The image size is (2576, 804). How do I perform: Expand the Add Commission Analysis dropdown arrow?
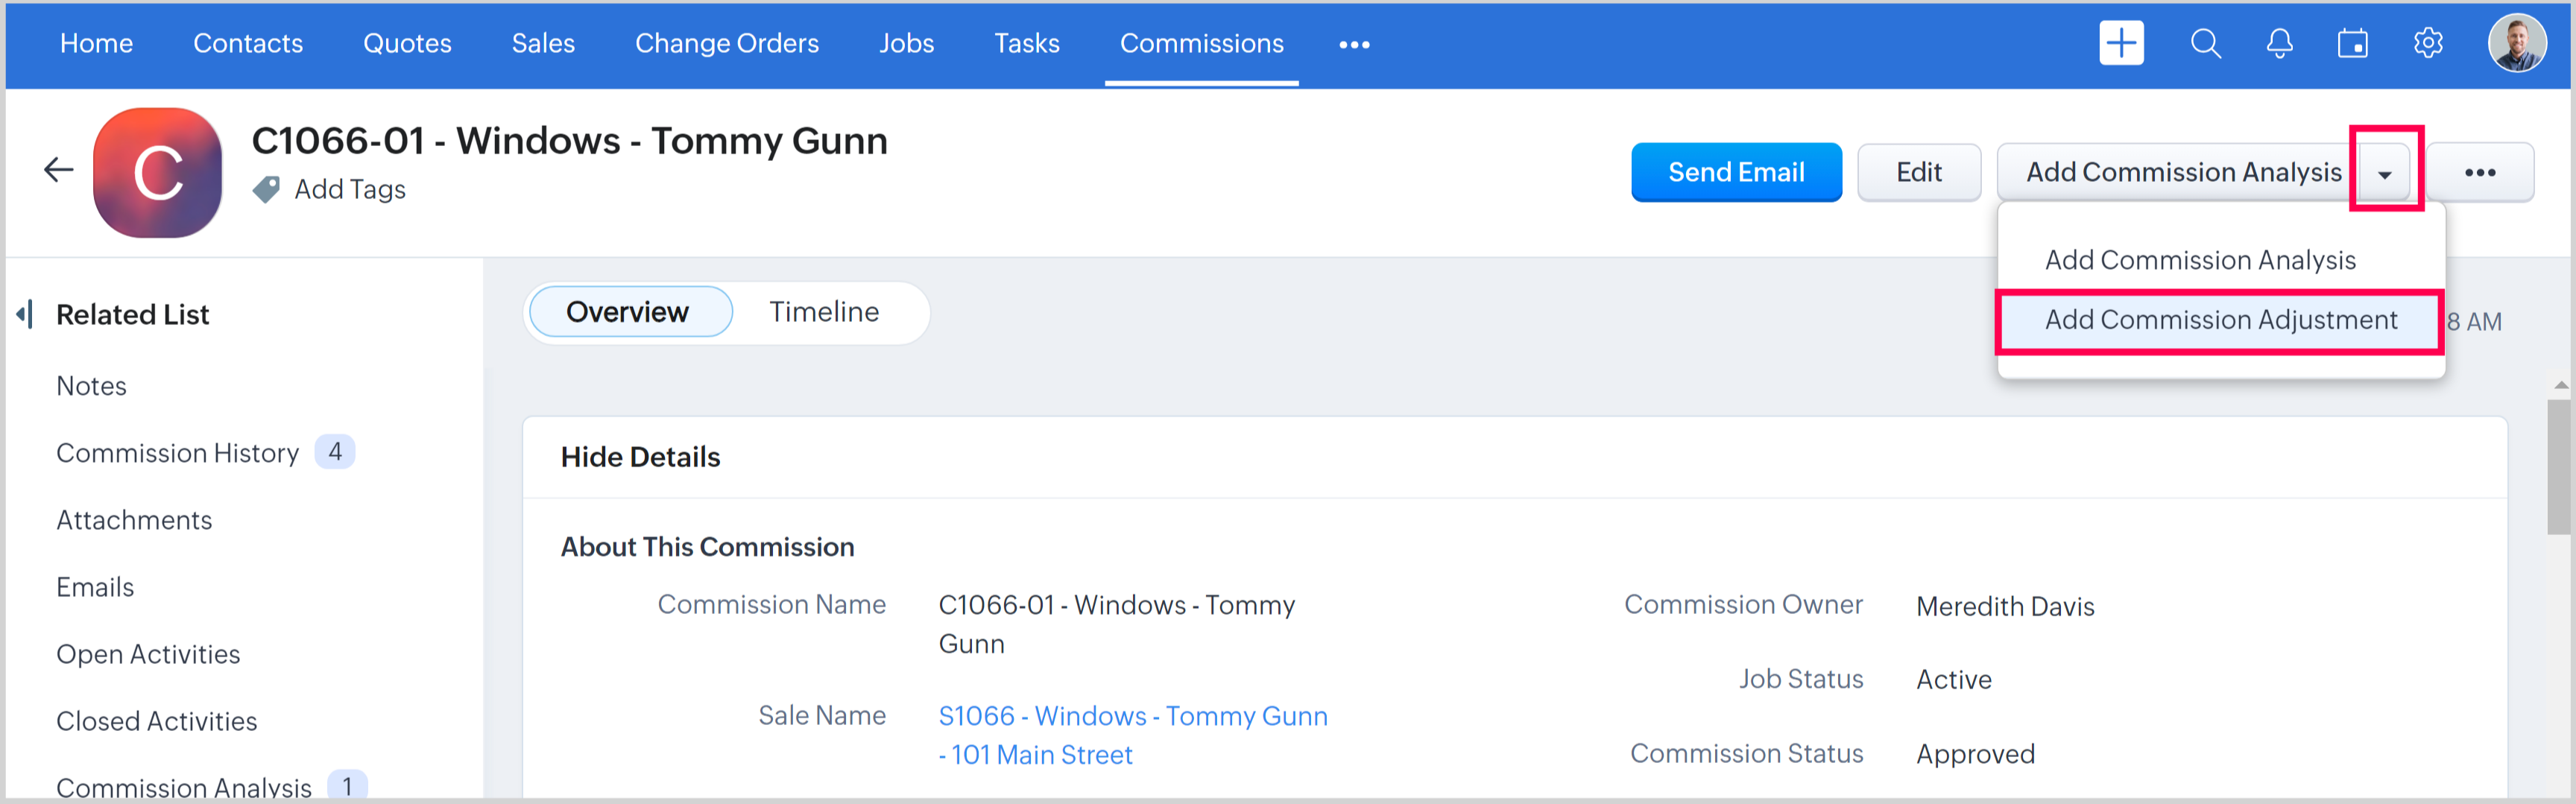click(2385, 173)
